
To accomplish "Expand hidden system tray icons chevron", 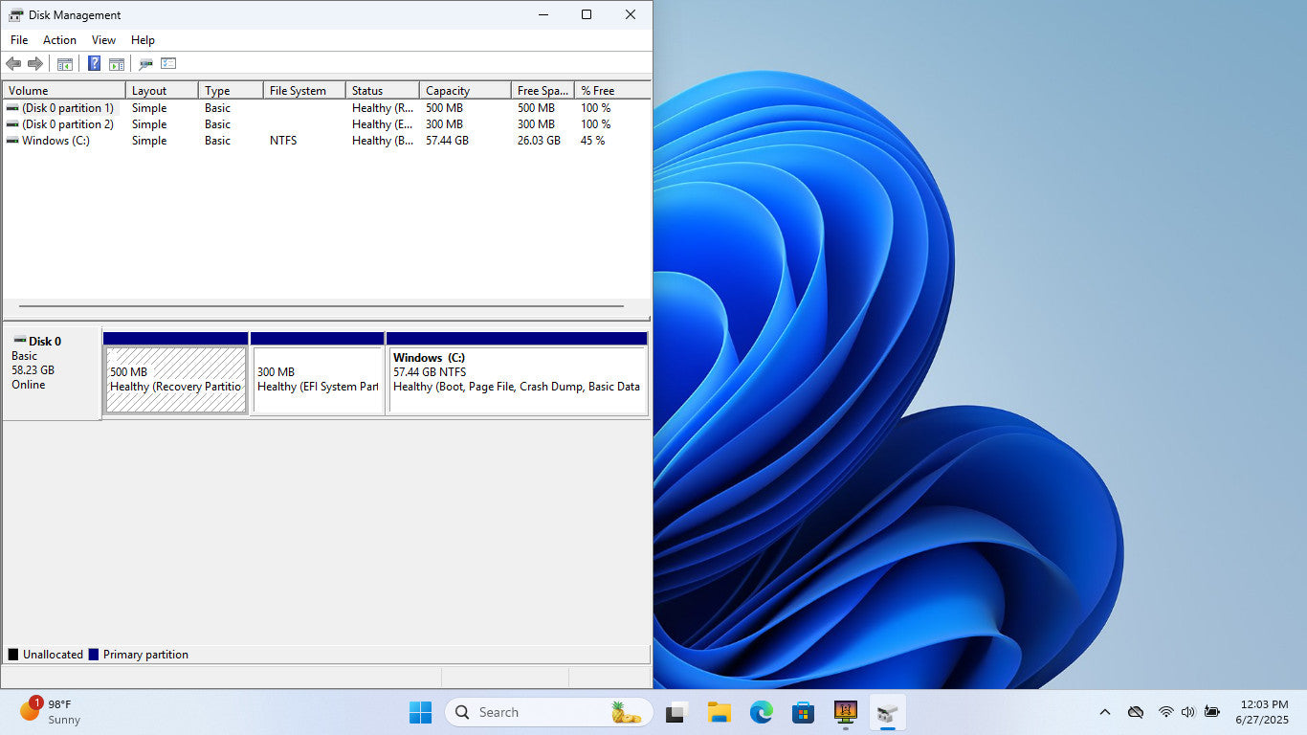I will 1105,712.
